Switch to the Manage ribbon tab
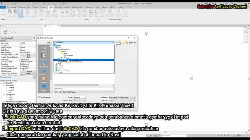Screen dimensions: 250x140 104,7
